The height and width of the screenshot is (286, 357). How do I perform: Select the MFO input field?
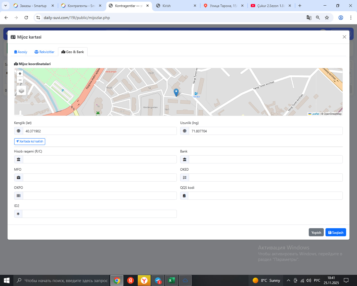click(x=100, y=178)
